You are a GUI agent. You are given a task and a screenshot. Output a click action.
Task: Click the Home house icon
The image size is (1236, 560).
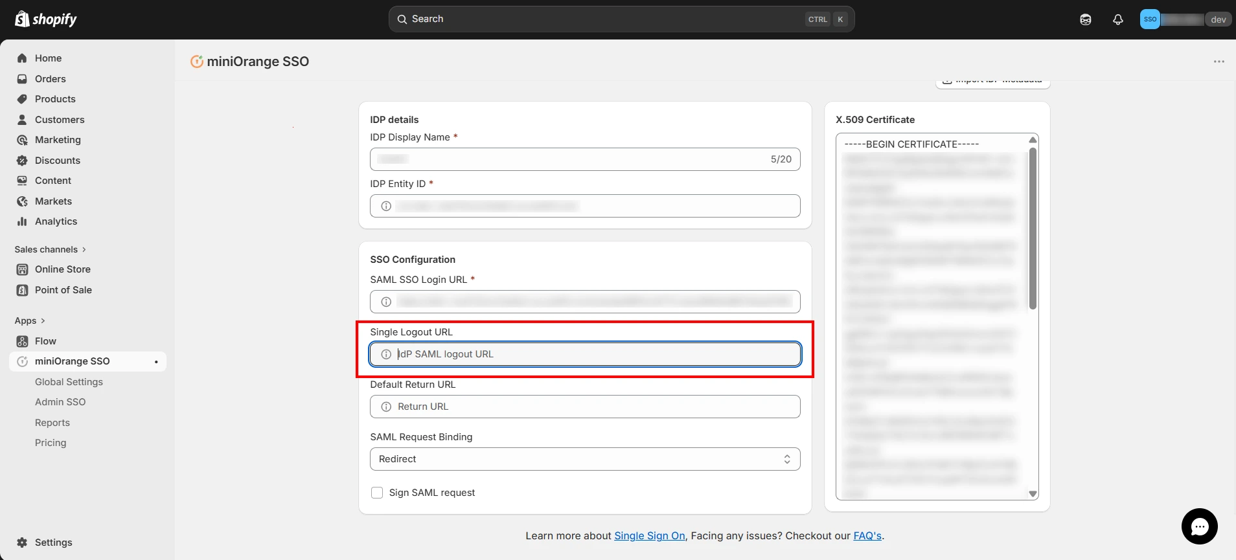pos(22,58)
